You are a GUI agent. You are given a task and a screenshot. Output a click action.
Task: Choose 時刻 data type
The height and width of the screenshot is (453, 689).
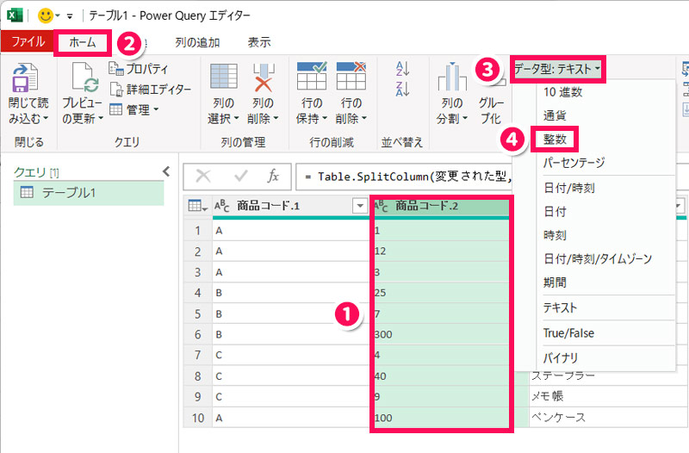[555, 235]
